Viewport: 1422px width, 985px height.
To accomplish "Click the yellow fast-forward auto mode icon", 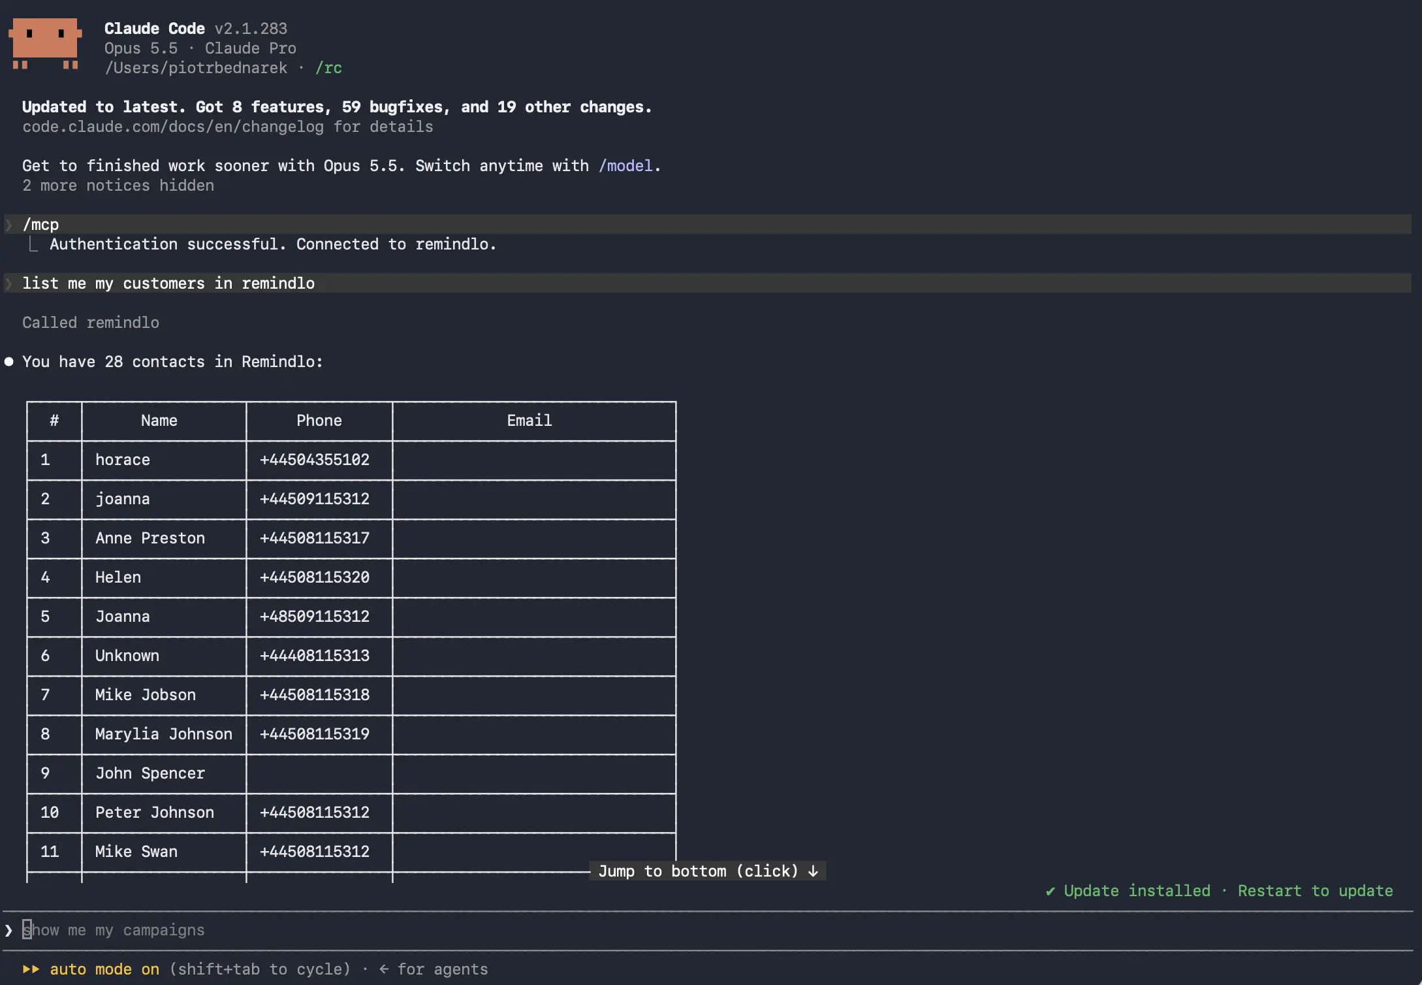I will click(31, 969).
